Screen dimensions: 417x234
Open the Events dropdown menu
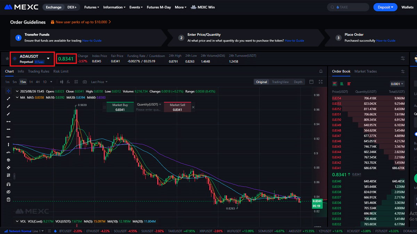tap(136, 7)
